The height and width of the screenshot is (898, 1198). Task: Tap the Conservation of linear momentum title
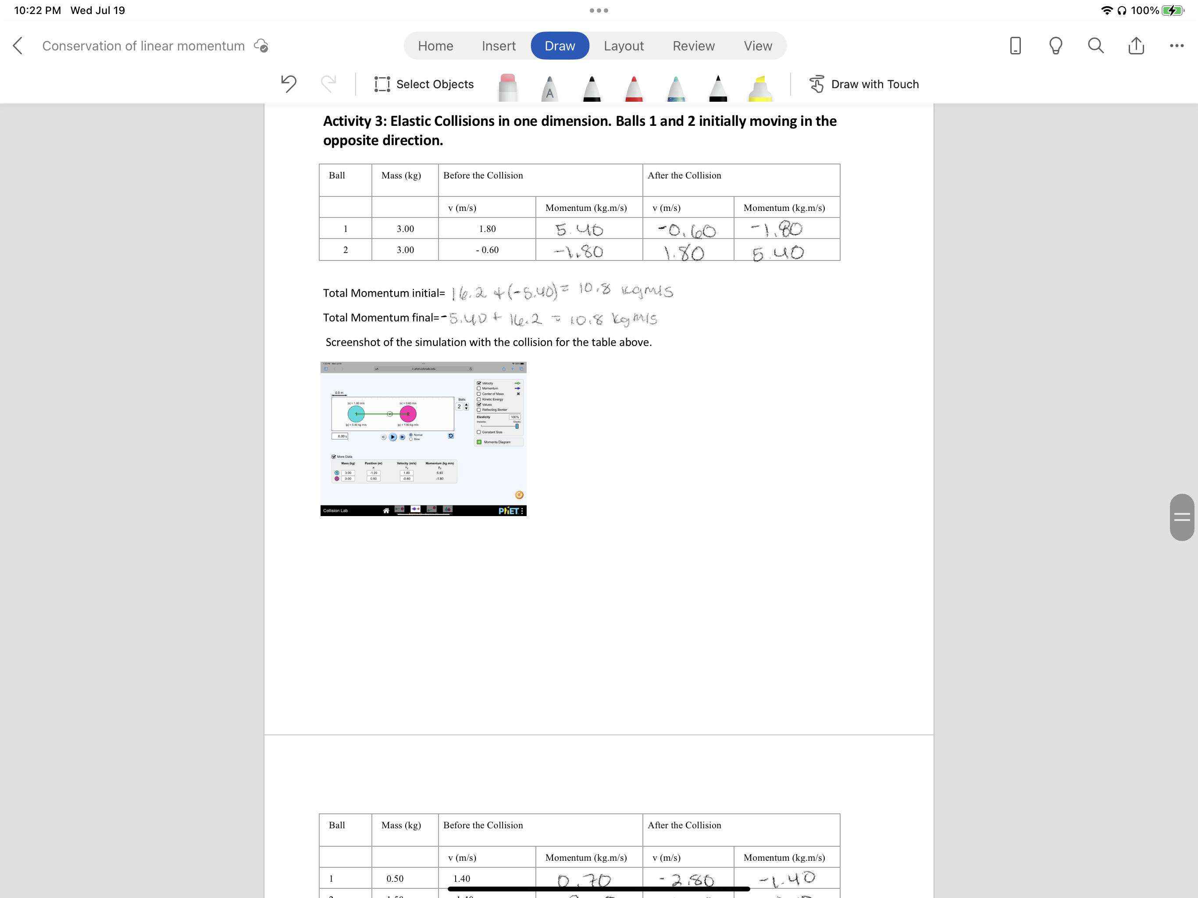(x=143, y=46)
